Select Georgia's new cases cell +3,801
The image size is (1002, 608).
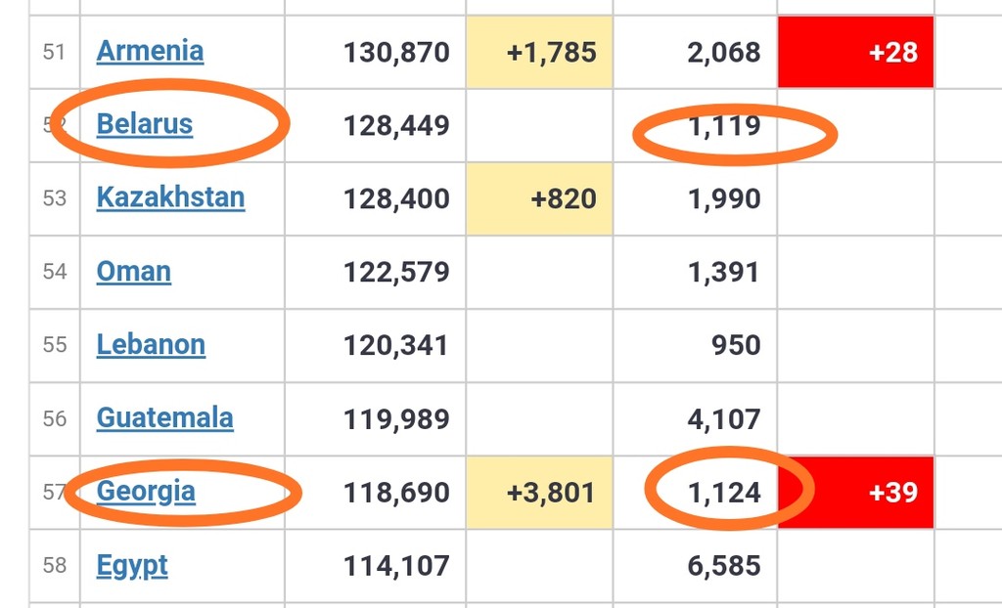(539, 493)
